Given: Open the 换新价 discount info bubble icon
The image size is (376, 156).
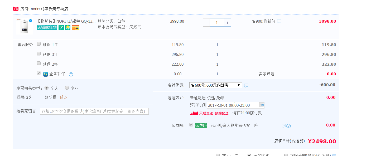Looking at the screenshot, I should click(279, 21).
